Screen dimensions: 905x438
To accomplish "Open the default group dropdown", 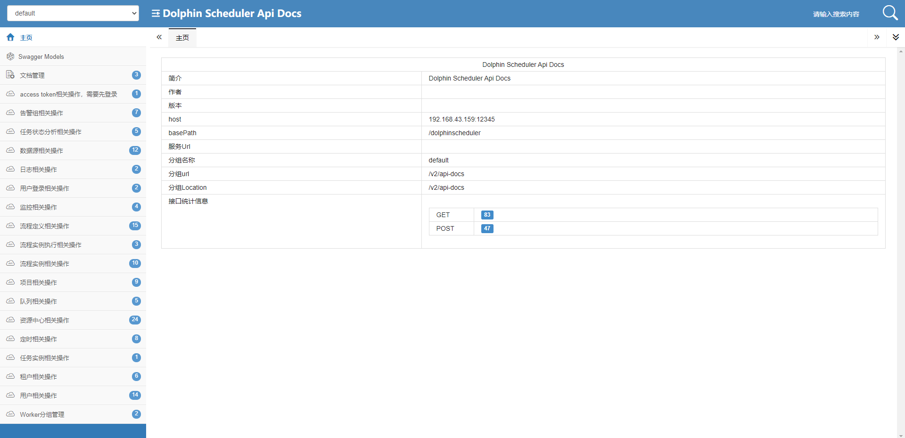I will click(x=73, y=13).
